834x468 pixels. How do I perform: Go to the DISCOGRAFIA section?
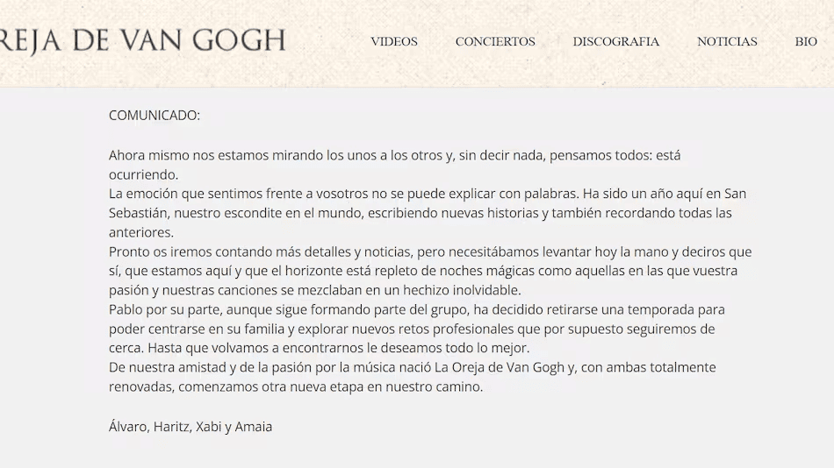click(x=616, y=41)
